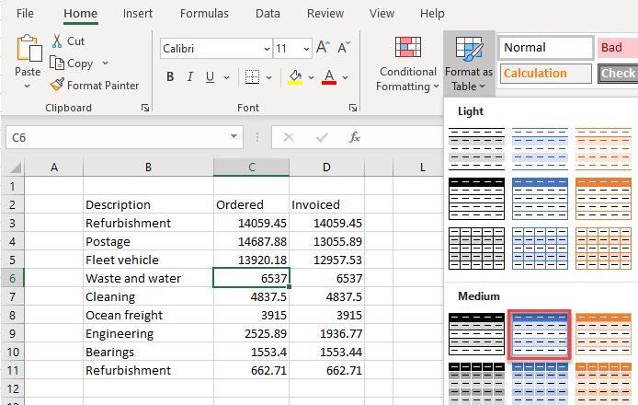The image size is (638, 405).
Task: Select the highlighted blue Medium table style
Action: pos(540,335)
